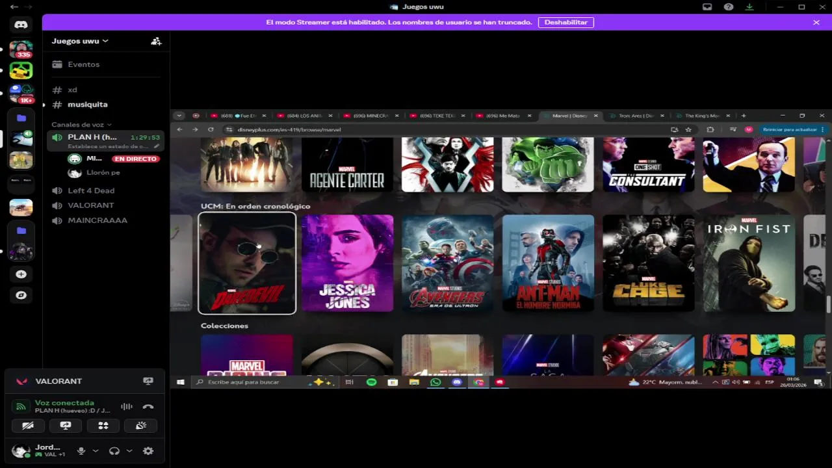Disconnect from voice with hang-up icon
This screenshot has width=832, height=468.
[x=148, y=407]
